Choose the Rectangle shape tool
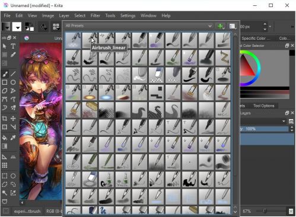Image resolution: width=296 pixels, height=217 pixels. click(x=5, y=82)
